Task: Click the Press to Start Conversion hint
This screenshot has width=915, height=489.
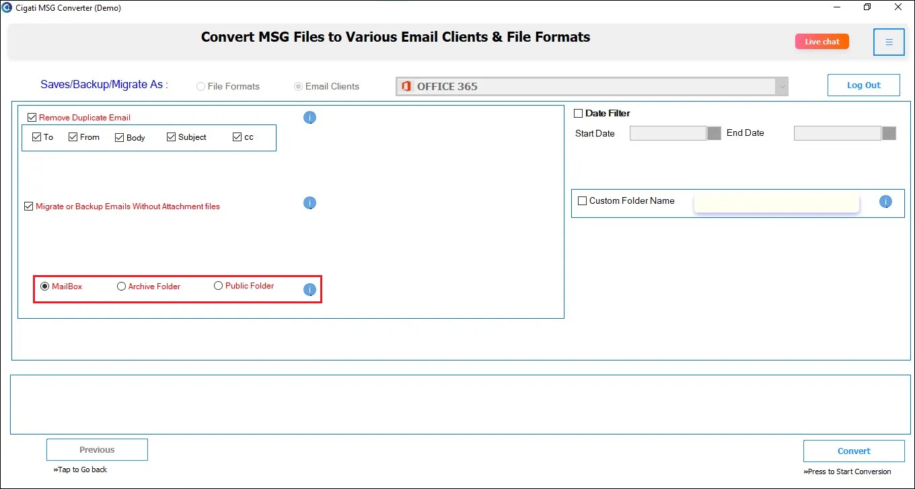Action: [x=847, y=472]
